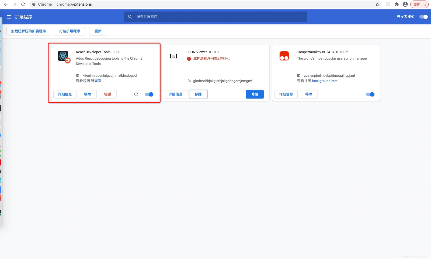Open the hamburger main menu

coord(9,17)
